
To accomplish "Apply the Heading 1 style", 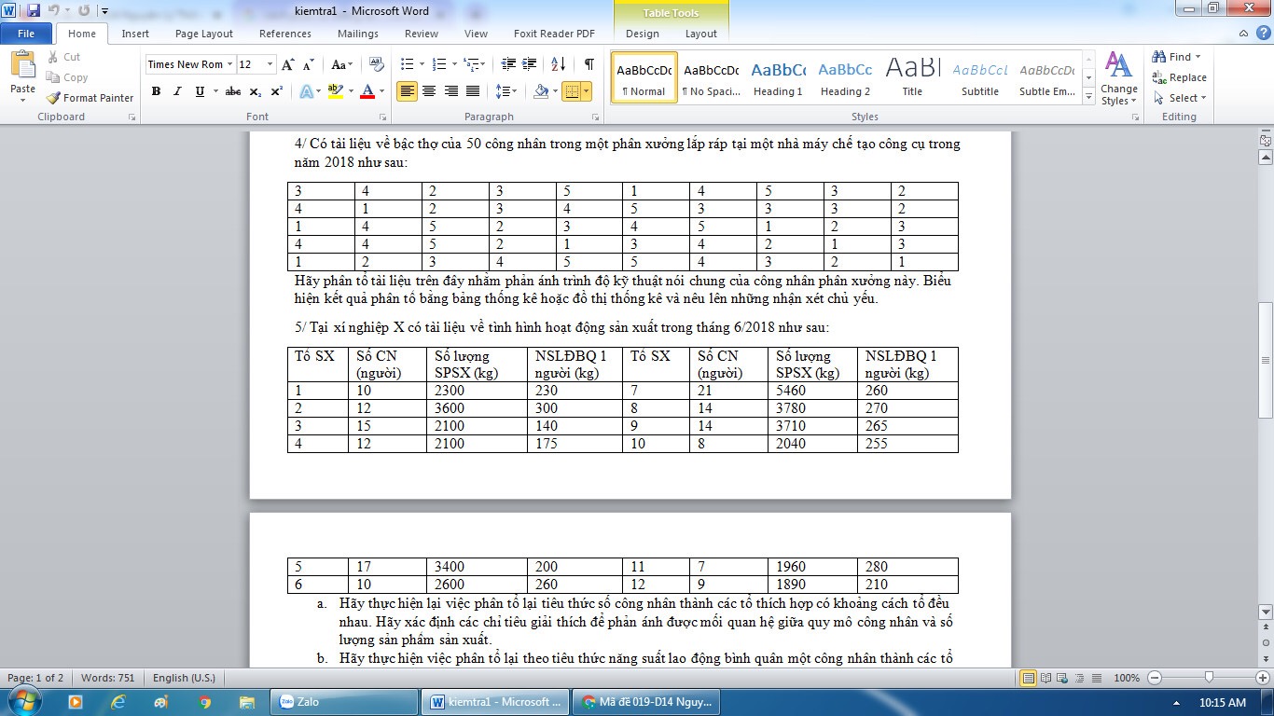I will 778,76.
